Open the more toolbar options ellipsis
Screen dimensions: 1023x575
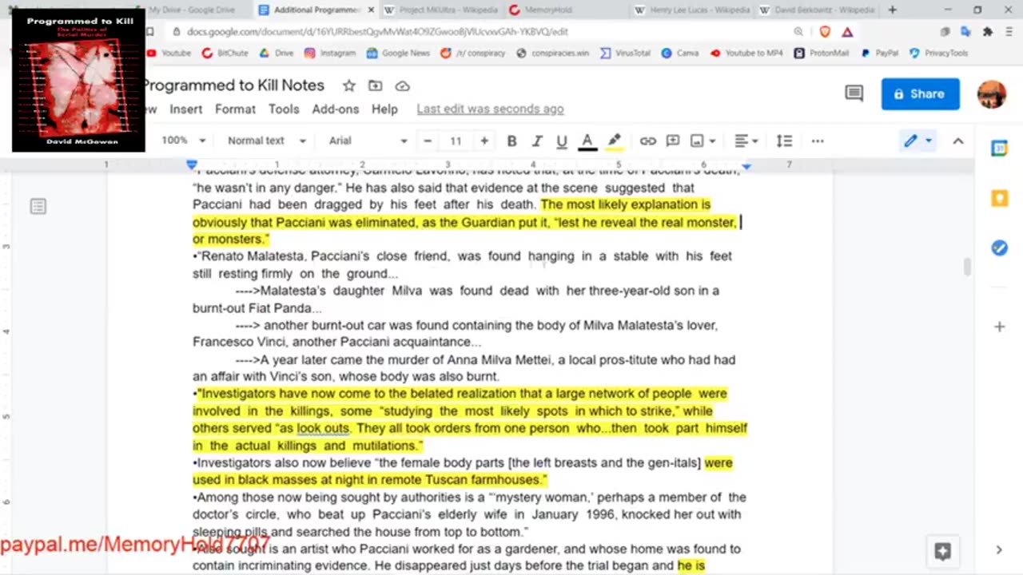[817, 141]
